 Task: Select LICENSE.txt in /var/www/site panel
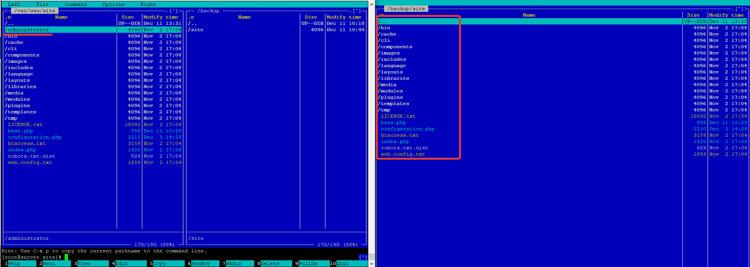tap(93, 124)
